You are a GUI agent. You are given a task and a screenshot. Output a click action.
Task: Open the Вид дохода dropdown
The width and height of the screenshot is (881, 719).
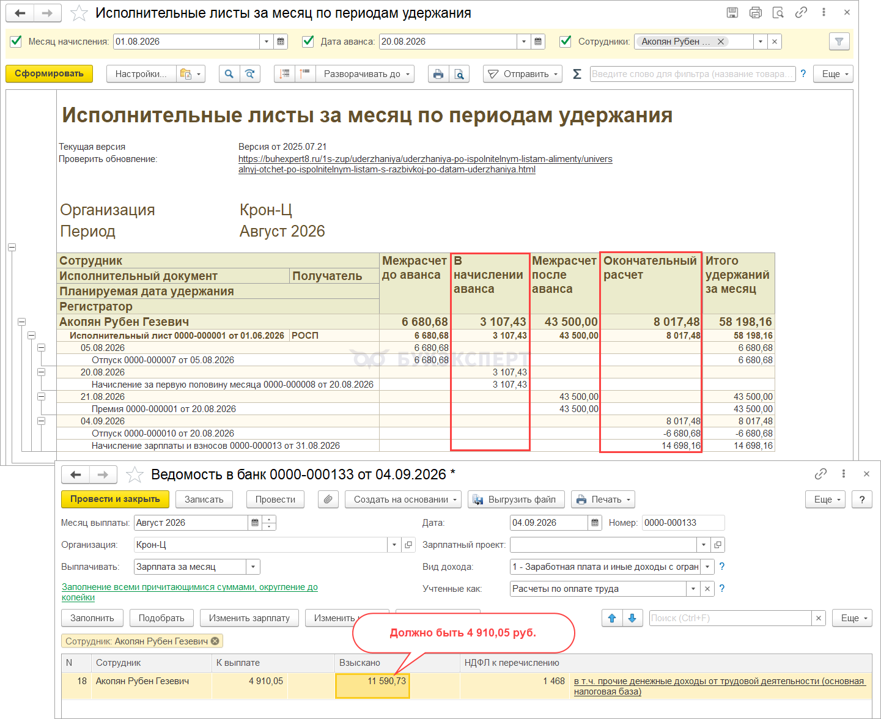click(x=707, y=567)
